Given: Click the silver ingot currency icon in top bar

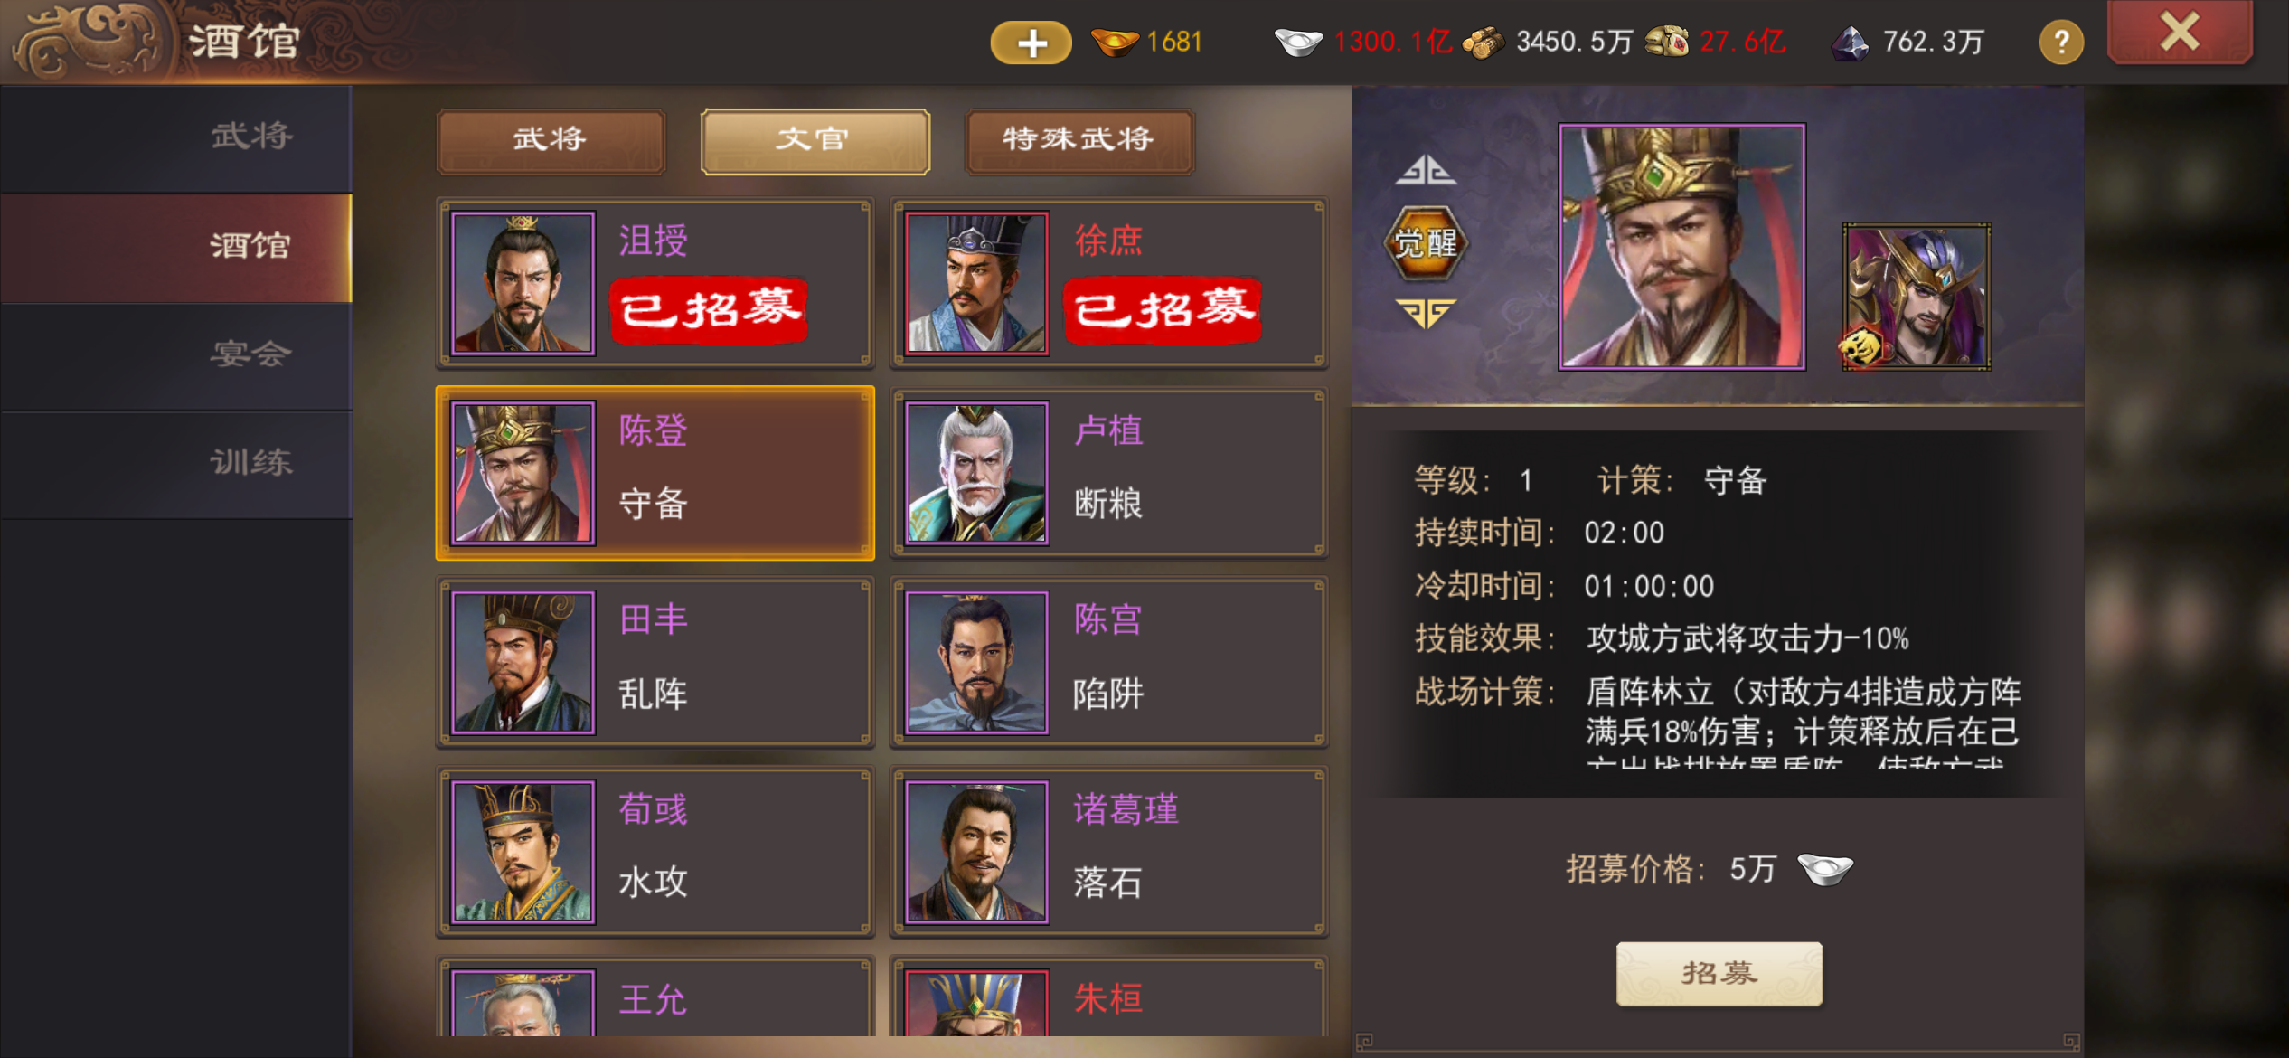Looking at the screenshot, I should 1298,42.
